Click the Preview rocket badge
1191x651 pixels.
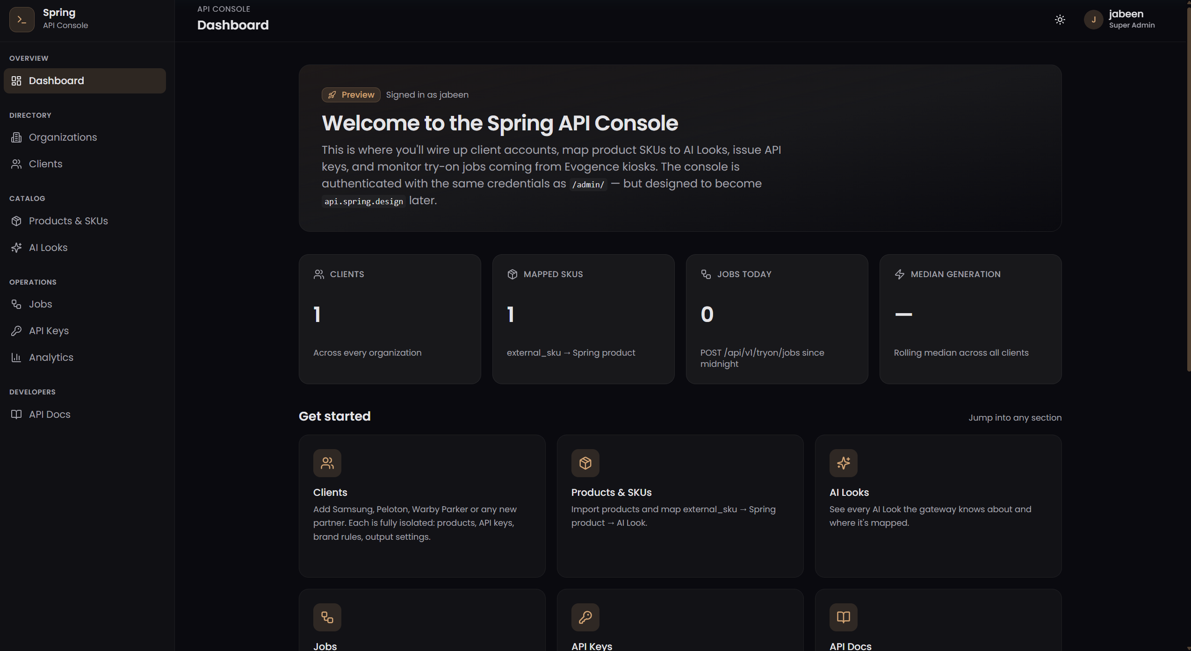351,95
